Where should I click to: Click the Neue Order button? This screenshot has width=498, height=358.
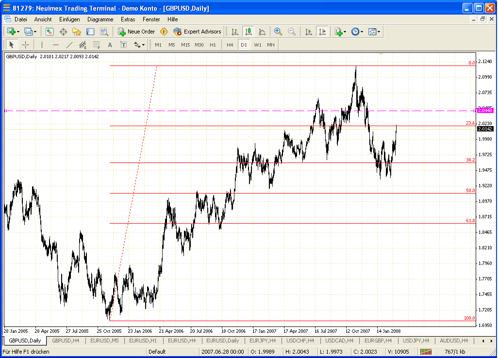pos(136,32)
